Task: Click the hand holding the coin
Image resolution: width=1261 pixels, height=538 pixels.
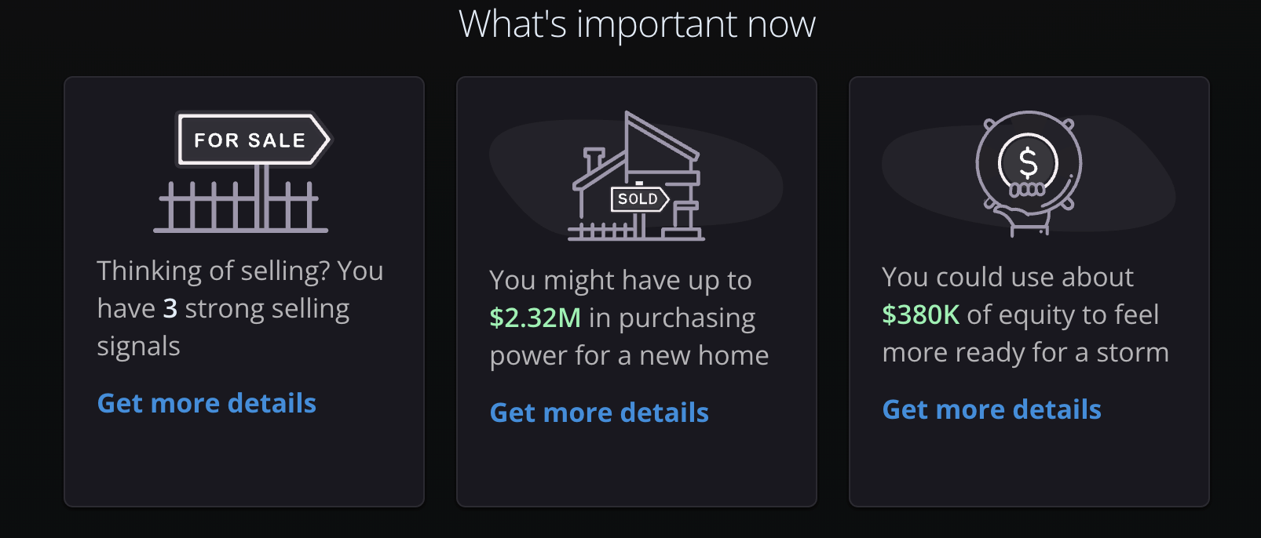Action: point(1027,220)
